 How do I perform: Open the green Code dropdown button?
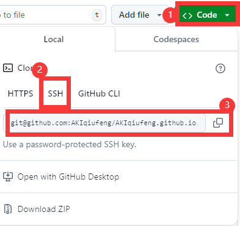pyautogui.click(x=207, y=14)
